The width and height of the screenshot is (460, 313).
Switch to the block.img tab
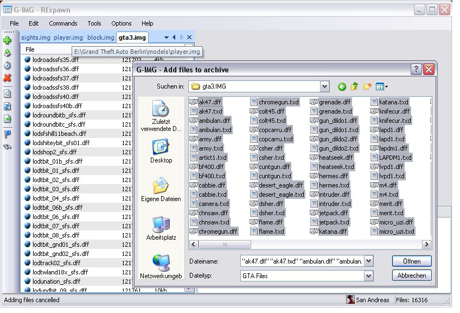pos(101,37)
